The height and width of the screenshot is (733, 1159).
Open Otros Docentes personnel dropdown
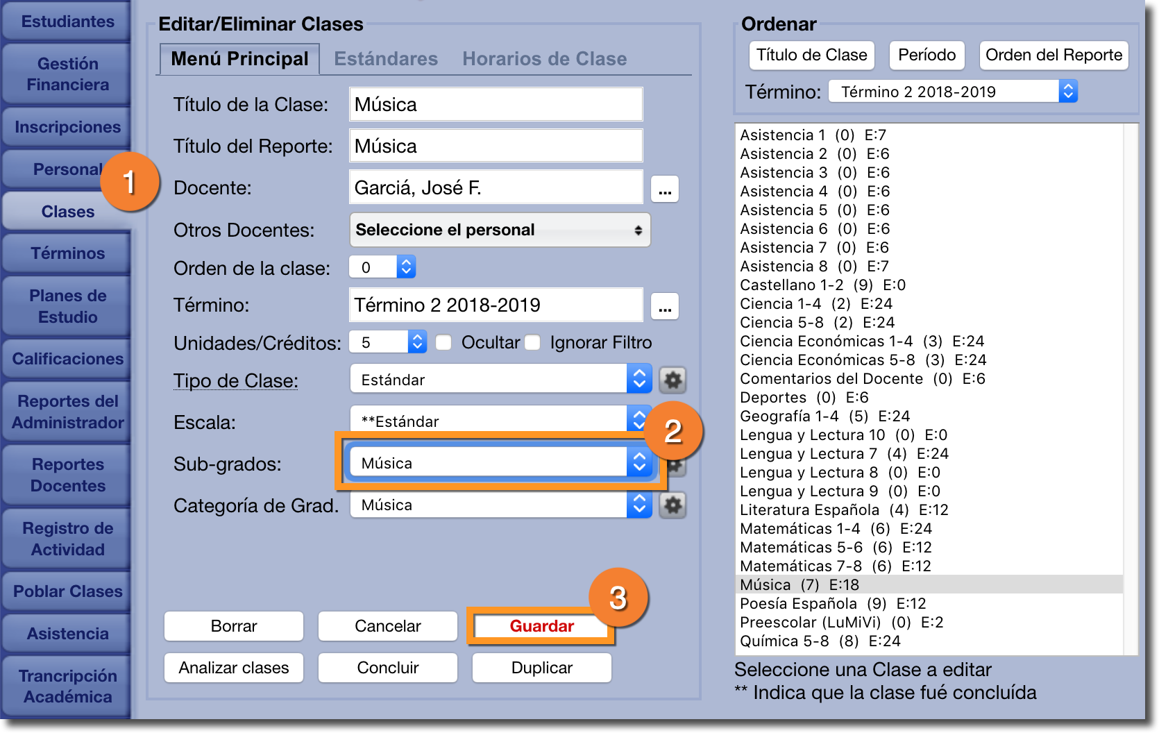(x=500, y=230)
